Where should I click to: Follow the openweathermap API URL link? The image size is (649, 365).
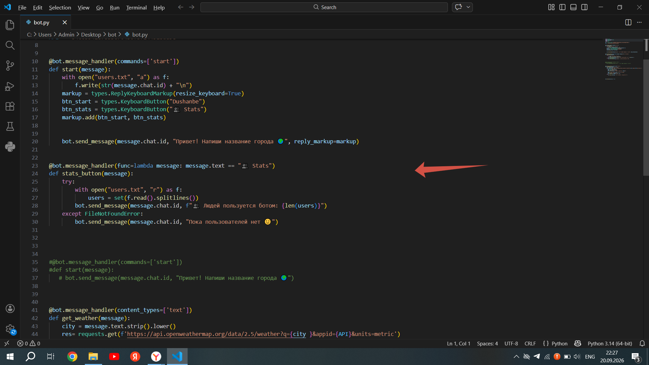[216, 334]
